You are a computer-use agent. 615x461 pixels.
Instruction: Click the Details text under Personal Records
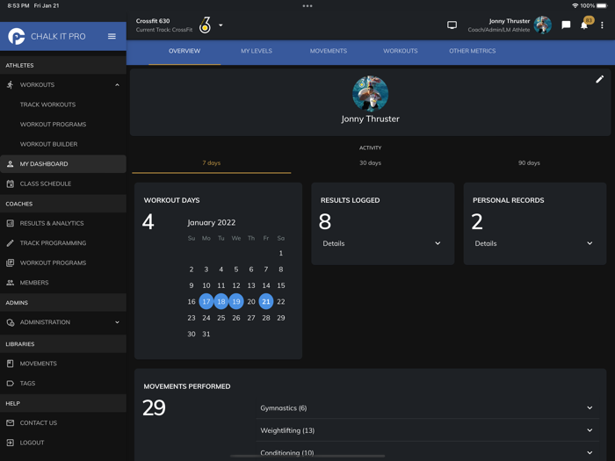coord(486,243)
